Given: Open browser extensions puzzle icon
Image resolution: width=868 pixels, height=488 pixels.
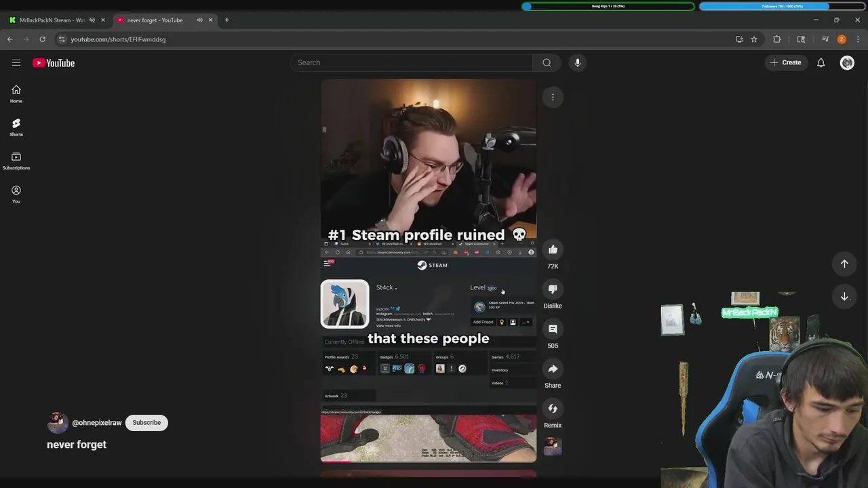Looking at the screenshot, I should pos(777,39).
